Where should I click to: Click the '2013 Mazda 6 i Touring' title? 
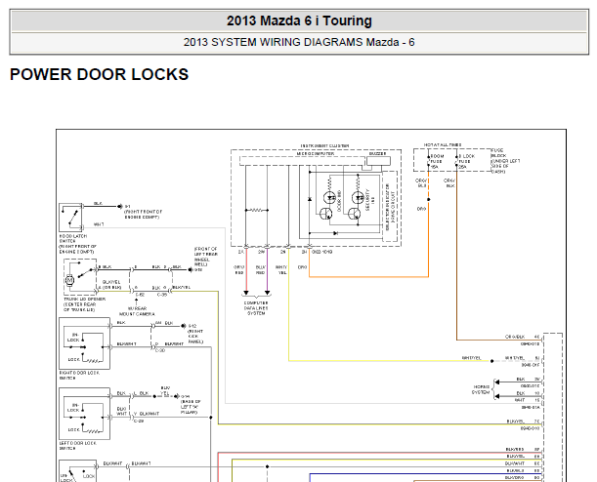pos(299,20)
